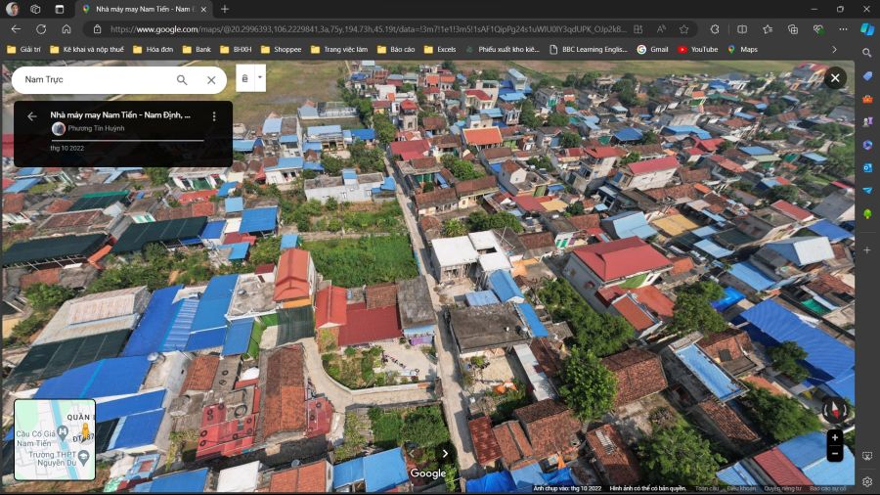Open the YouTube bookmark
This screenshot has height=495, width=880.
697,49
